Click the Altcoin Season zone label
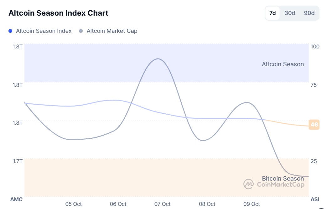This screenshot has width=327, height=209. (283, 64)
